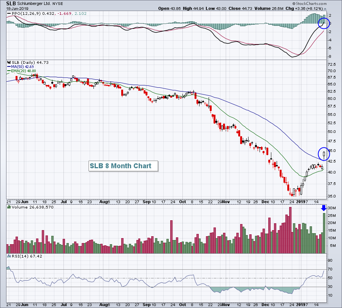Viewport: 342px width, 308px height.
Task: Click the 30M volume axis label
Action: (331, 208)
